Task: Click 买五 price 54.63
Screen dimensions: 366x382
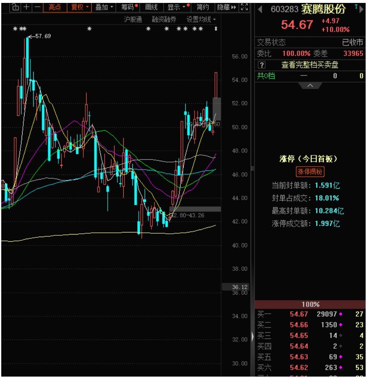Action: click(299, 357)
